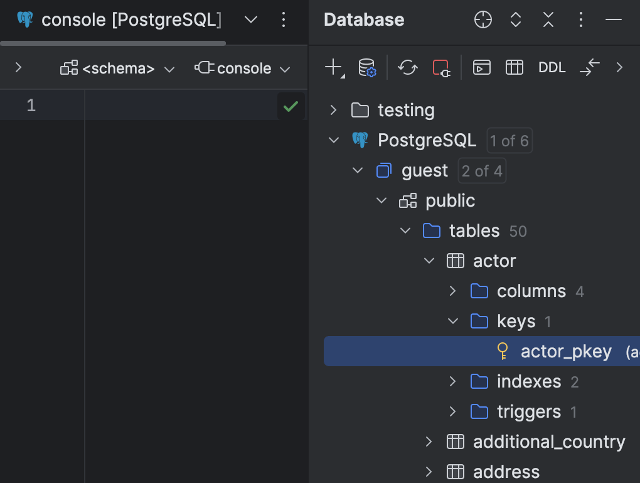Toggle open the hidden toolbar actions chevron

(619, 67)
